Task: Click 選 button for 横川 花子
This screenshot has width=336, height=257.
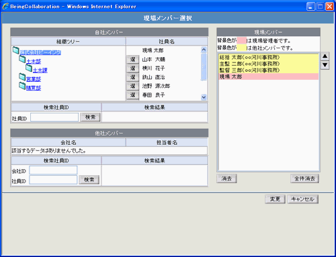Action: pos(132,68)
